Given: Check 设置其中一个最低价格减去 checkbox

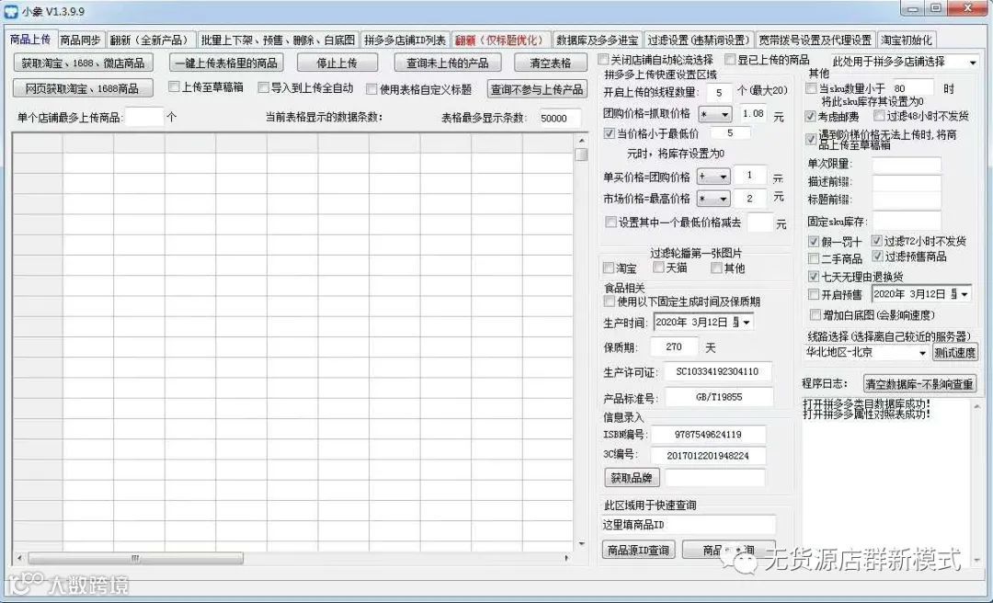Looking at the screenshot, I should tap(611, 222).
